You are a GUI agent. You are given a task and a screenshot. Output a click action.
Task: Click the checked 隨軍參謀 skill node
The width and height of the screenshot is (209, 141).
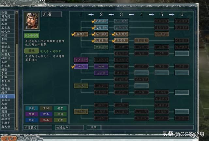pos(101,40)
